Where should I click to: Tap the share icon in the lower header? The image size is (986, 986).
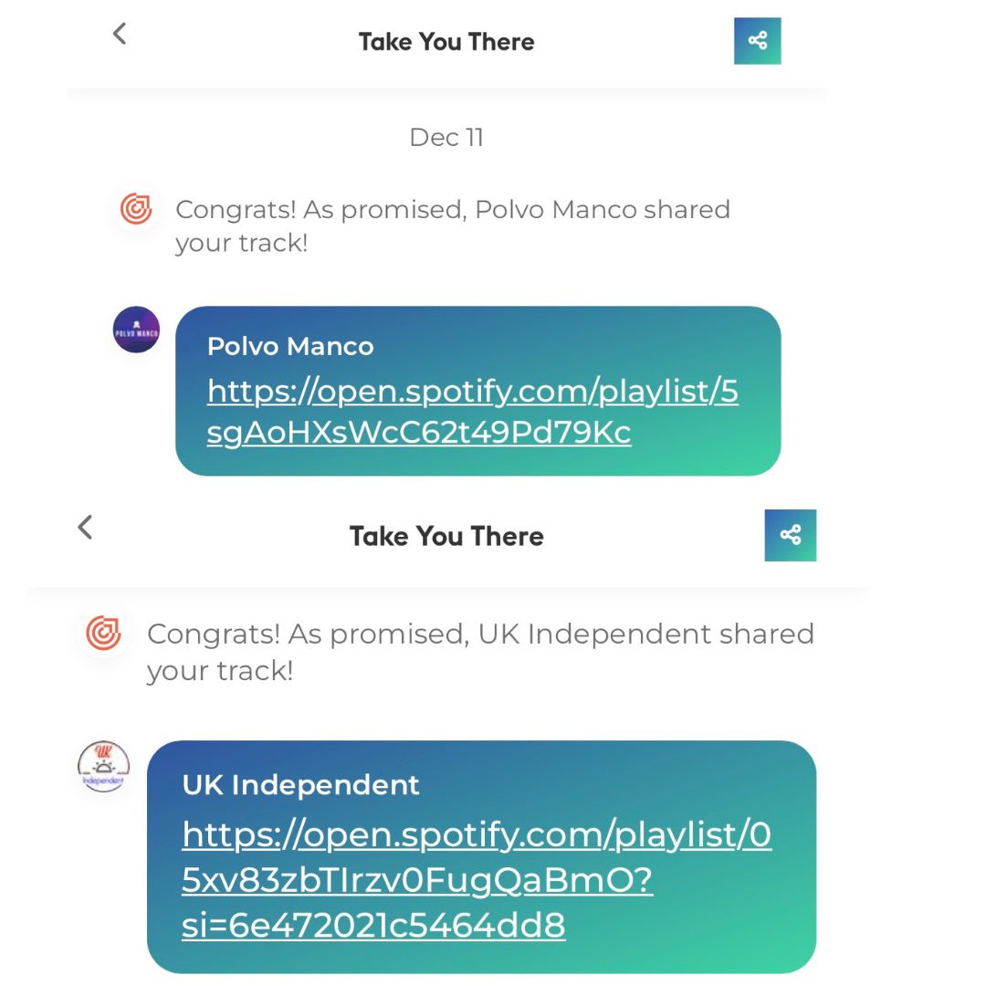[x=791, y=535]
